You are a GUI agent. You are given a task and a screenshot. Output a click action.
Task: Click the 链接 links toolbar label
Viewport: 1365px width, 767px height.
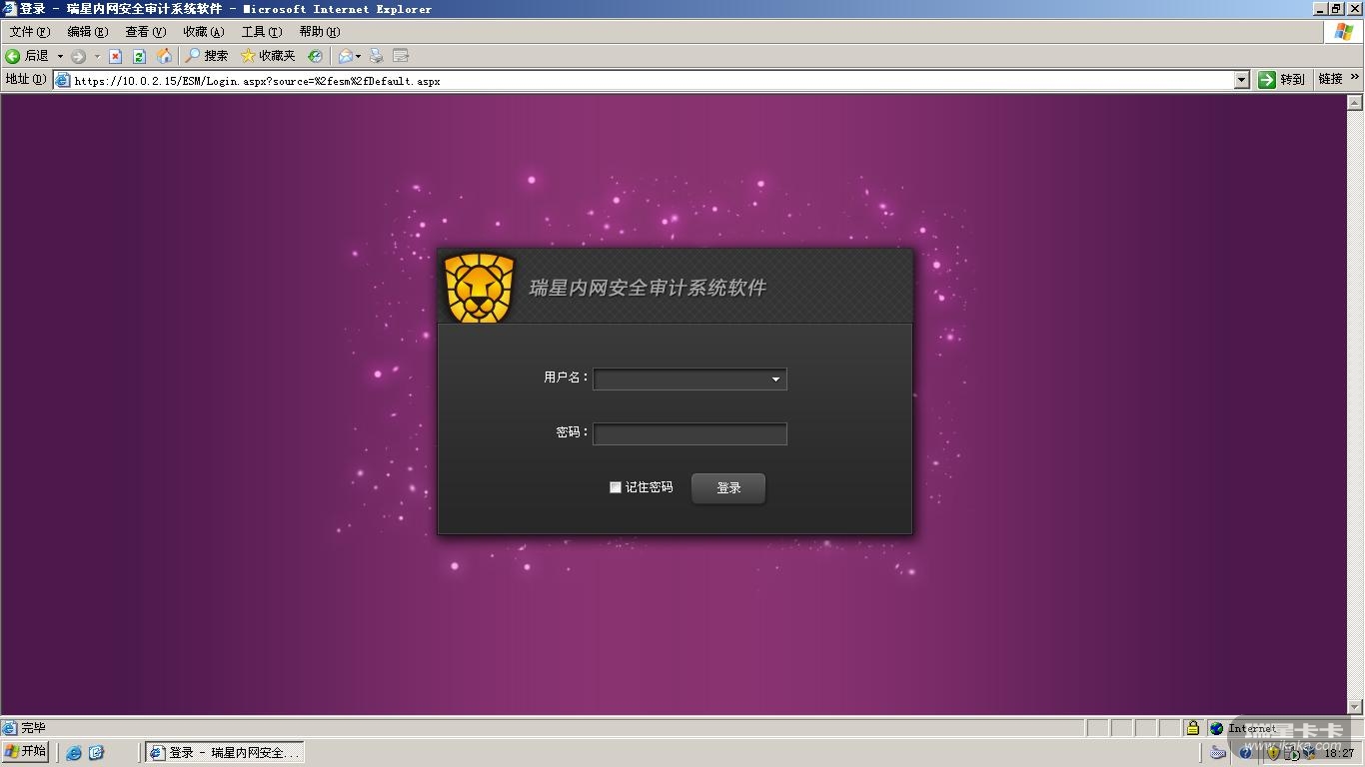(1330, 80)
